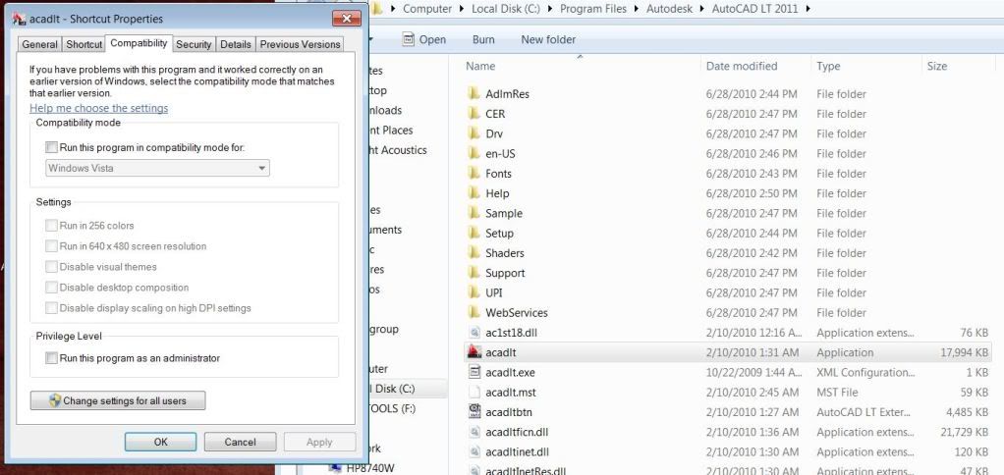Expand breadcrumb arrow after Autodesk
The height and width of the screenshot is (475, 1004).
701,9
